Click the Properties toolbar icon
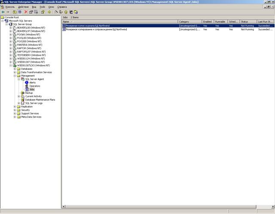Viewport: 275px width, 214px height. 31,12
